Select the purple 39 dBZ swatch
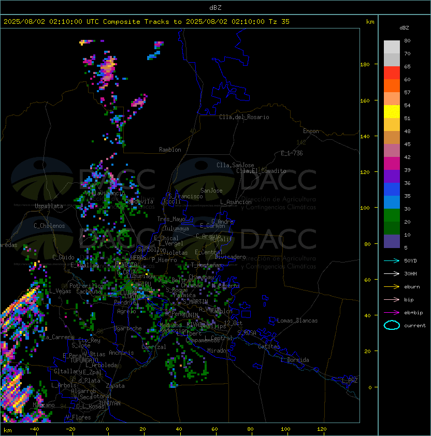 (392, 176)
